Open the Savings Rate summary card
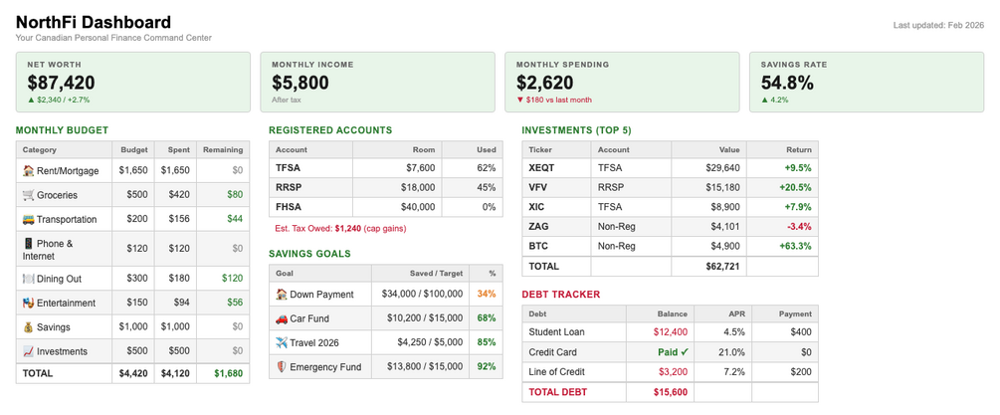 coord(866,83)
